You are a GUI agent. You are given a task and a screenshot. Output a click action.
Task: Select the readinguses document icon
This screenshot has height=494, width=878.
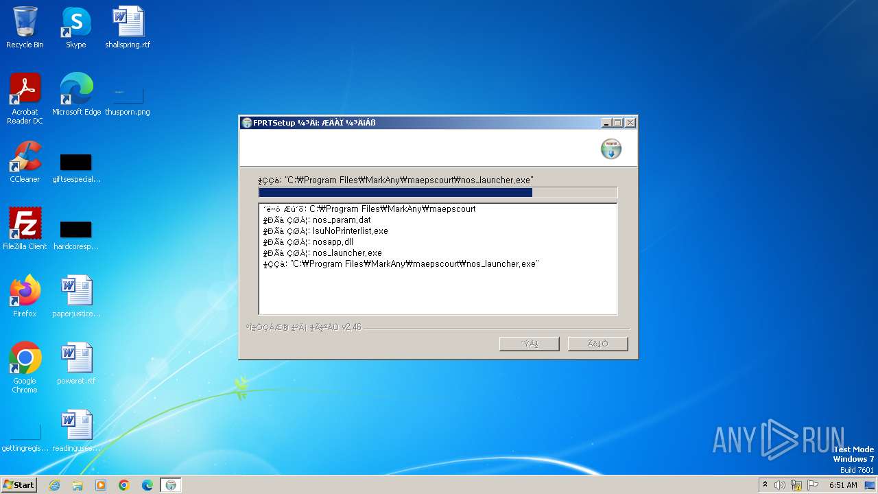(x=76, y=431)
